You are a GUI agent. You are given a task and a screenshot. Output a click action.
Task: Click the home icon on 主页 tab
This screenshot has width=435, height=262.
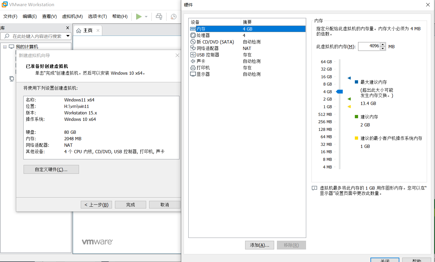click(x=79, y=31)
